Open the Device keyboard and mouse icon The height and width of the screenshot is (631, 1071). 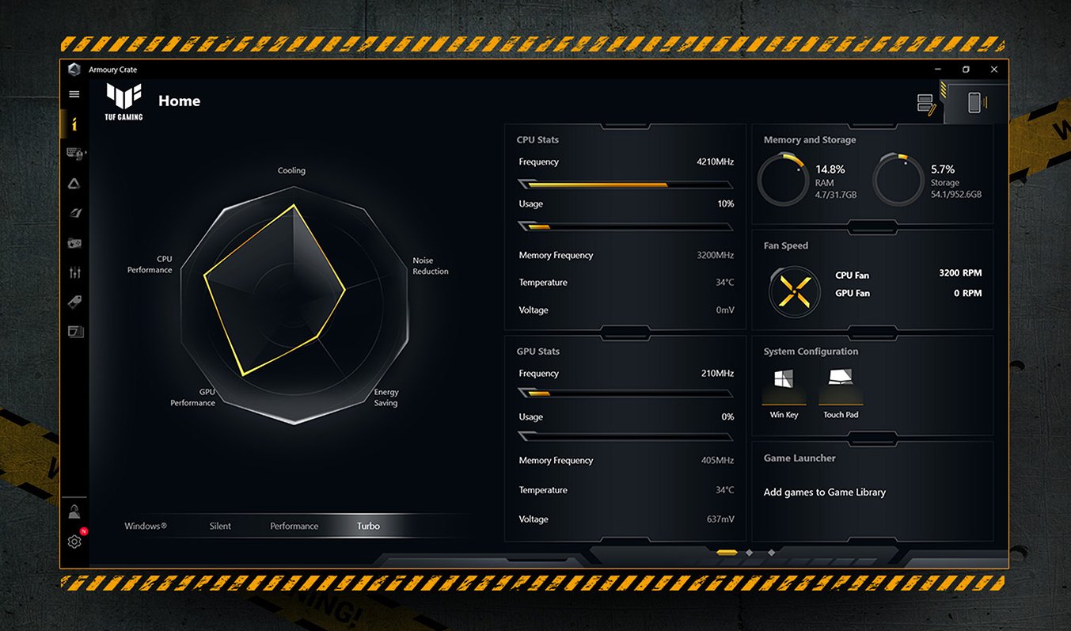(x=75, y=154)
